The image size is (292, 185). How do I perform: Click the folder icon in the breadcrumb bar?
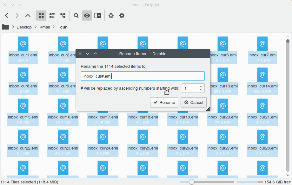pos(5,27)
